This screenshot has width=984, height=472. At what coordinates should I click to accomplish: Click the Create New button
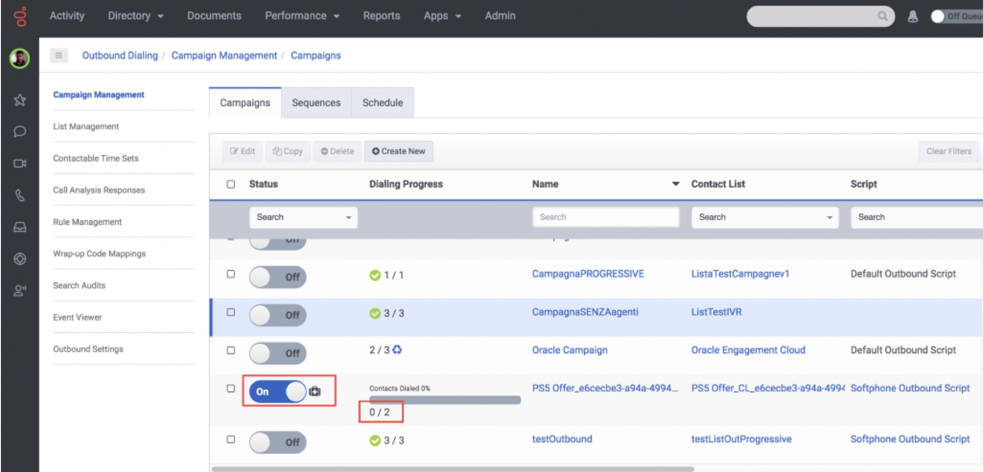tap(399, 151)
